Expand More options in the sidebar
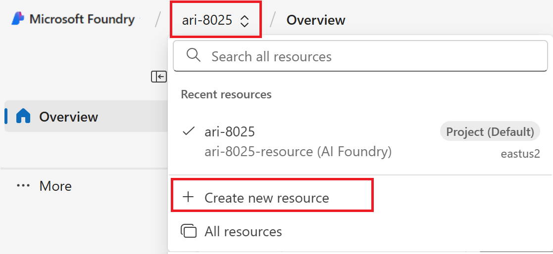 tap(44, 186)
